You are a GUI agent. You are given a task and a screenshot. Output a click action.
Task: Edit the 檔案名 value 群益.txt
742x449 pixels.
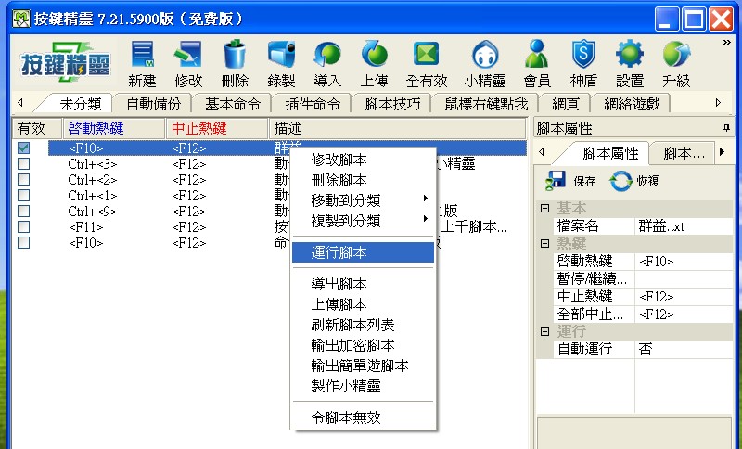[x=684, y=226]
